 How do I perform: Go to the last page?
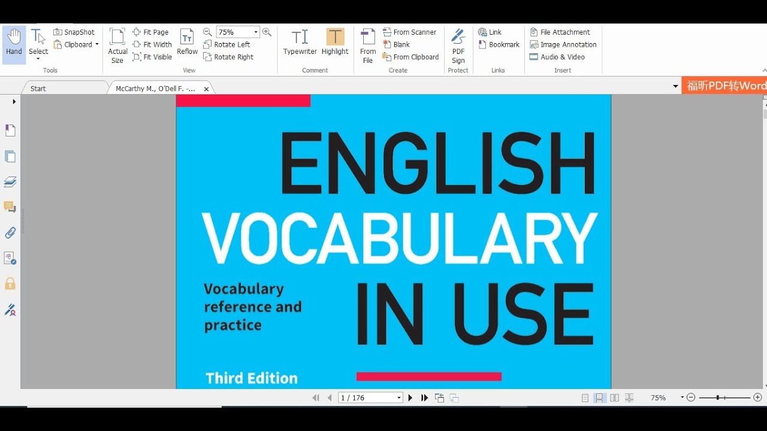(425, 397)
